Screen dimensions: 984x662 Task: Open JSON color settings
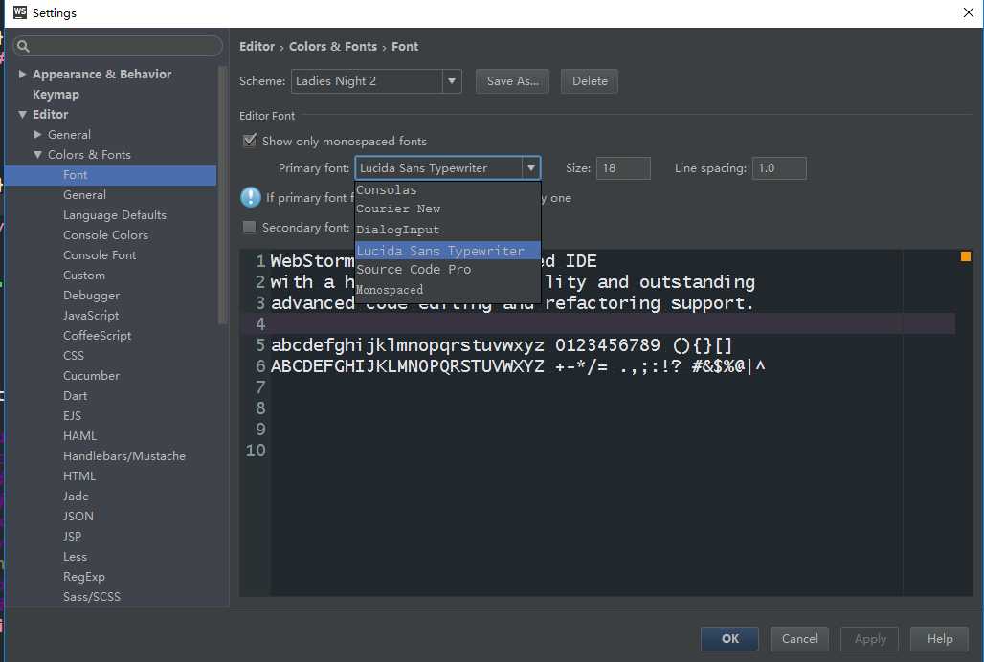point(78,516)
